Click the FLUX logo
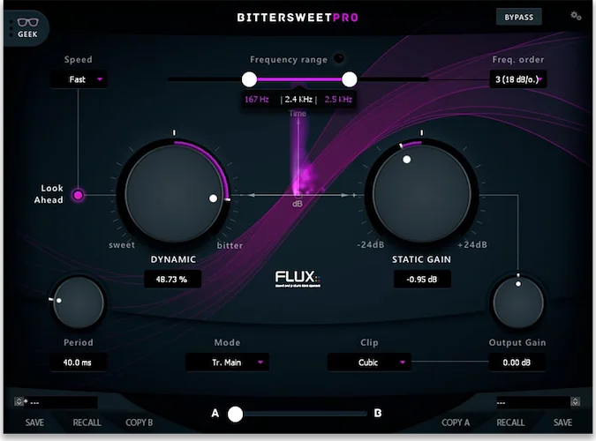 point(298,279)
